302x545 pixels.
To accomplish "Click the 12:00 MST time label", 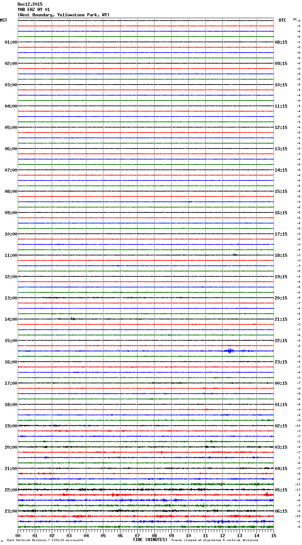I will (x=11, y=277).
